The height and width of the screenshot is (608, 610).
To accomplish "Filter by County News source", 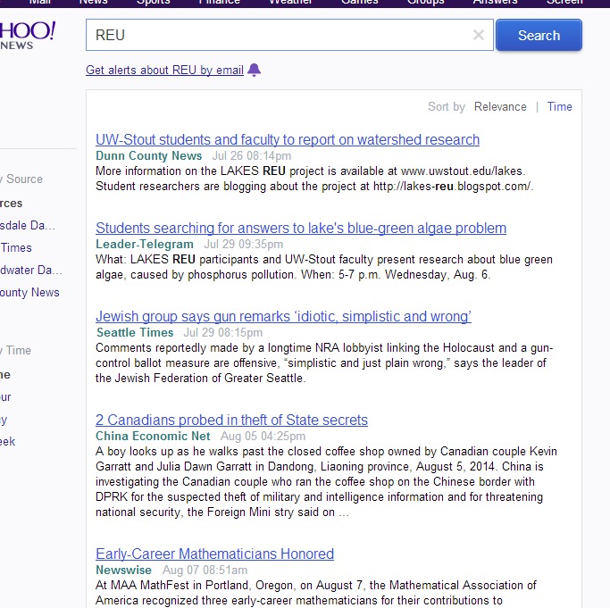I will [x=30, y=292].
